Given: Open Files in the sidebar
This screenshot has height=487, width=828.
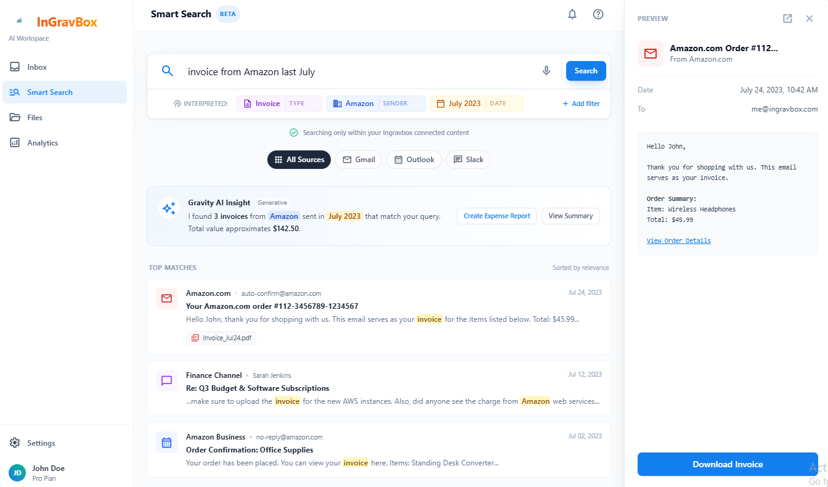Looking at the screenshot, I should (65, 118).
